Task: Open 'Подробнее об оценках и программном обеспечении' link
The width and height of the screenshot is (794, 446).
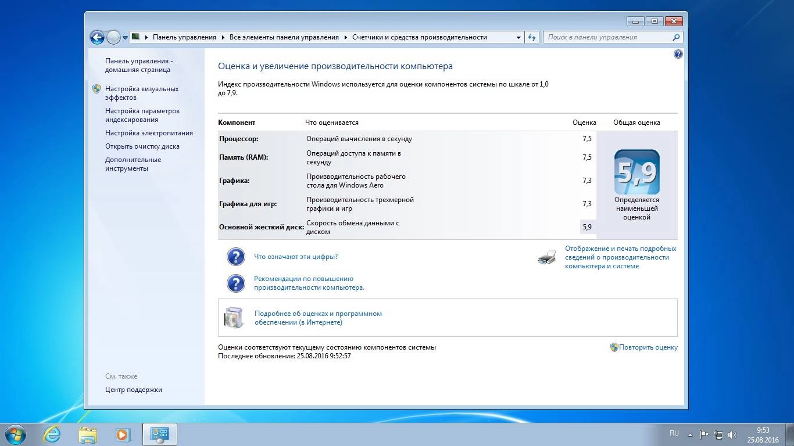Action: (318, 318)
